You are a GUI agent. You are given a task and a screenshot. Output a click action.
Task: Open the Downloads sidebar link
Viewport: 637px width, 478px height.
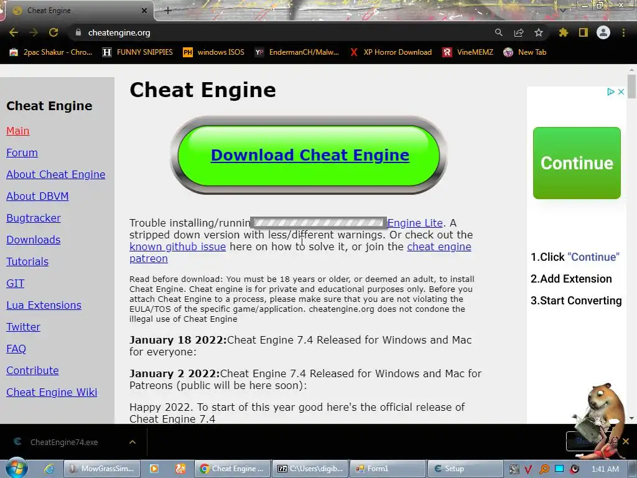pos(34,240)
